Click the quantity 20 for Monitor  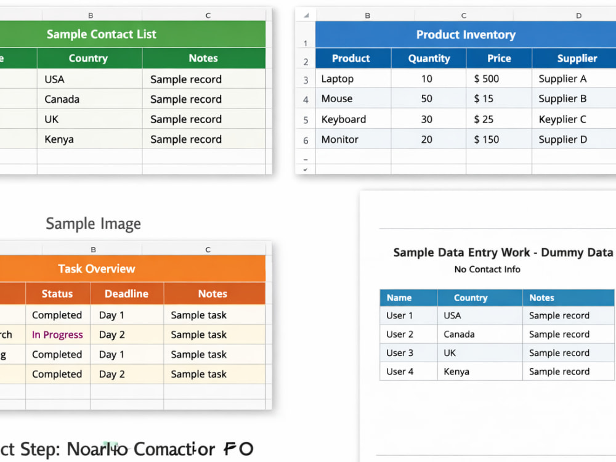429,139
